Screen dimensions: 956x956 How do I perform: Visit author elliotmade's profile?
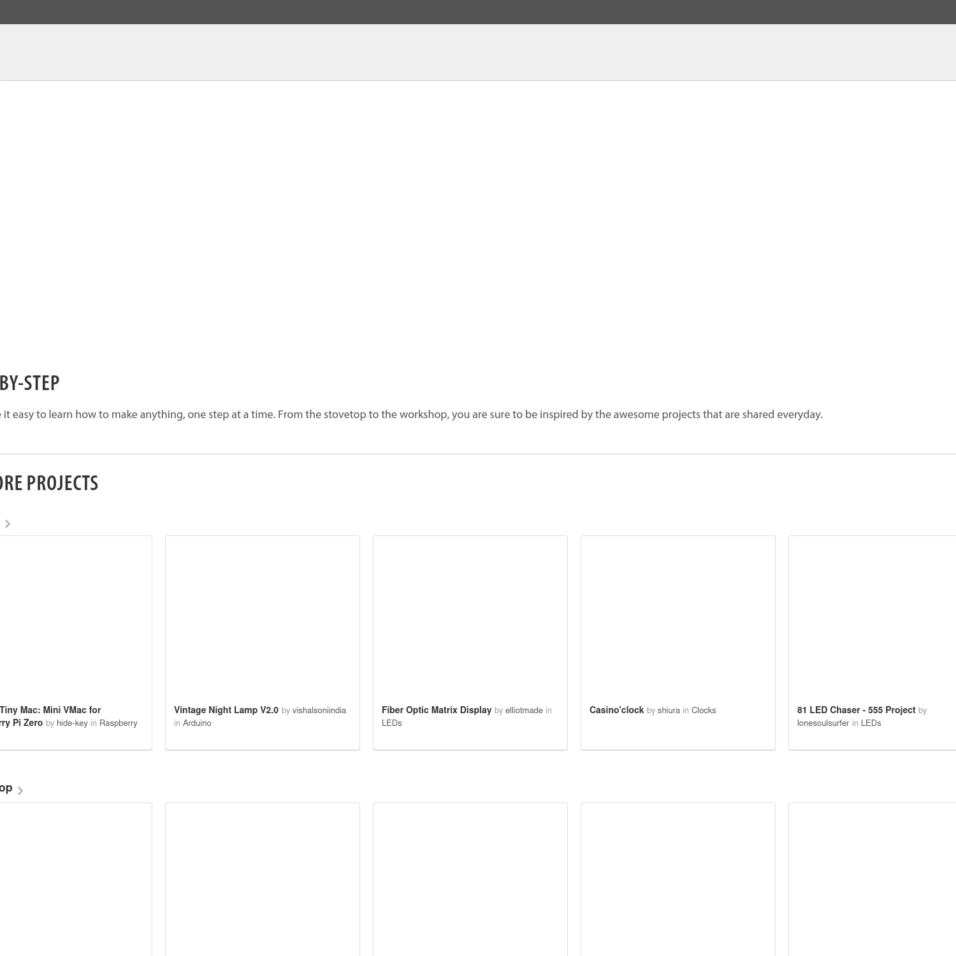pos(524,711)
